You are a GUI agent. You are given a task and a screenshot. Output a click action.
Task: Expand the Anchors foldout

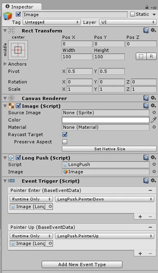pyautogui.click(x=5, y=64)
